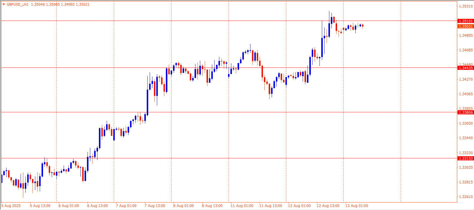474x210 pixels.
Task: Click the 5 Aug 13:00 time label
Action: 40,206
